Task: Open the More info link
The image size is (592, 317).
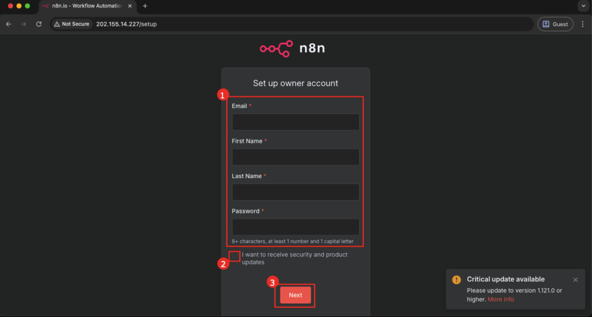Action: (501, 299)
